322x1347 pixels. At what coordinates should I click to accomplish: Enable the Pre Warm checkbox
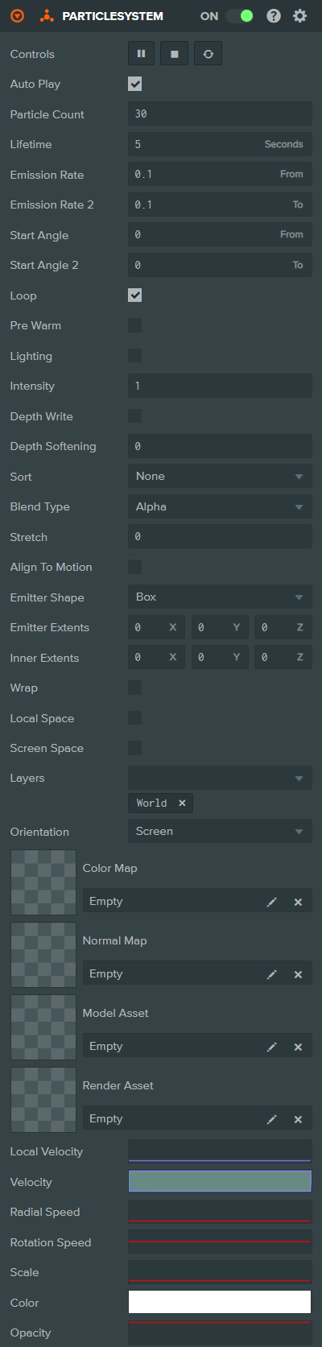[x=135, y=325]
